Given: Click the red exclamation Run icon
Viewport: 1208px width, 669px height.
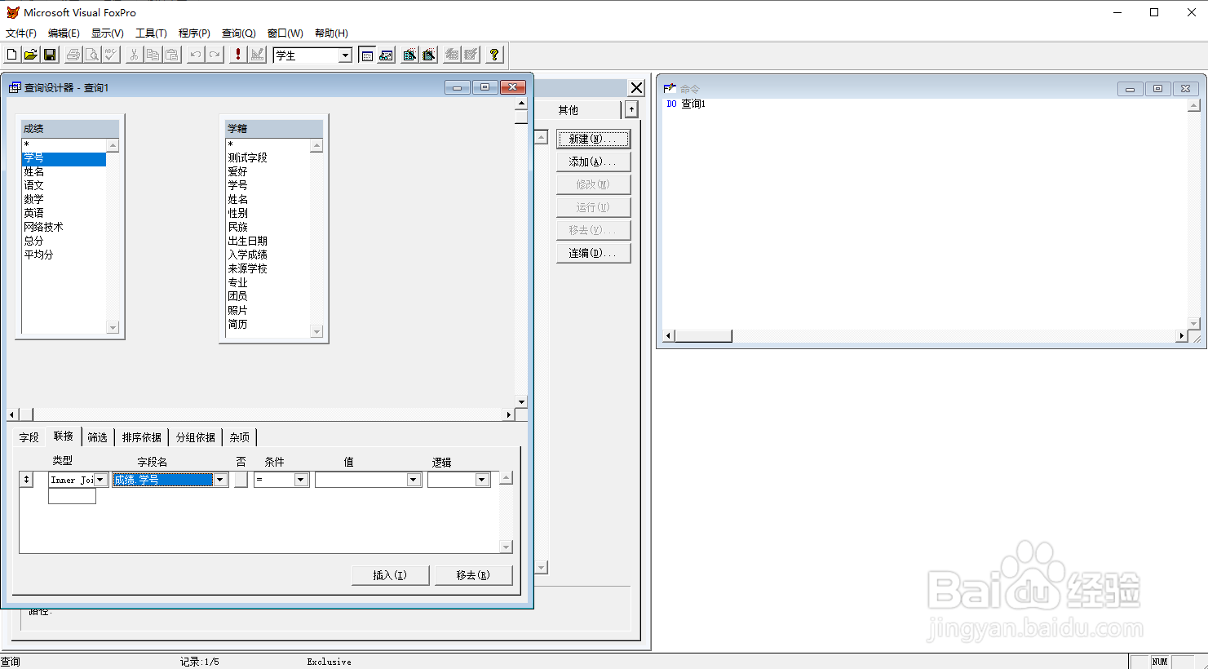Looking at the screenshot, I should (238, 55).
